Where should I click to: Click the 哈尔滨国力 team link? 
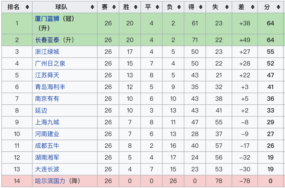pyautogui.click(x=50, y=181)
